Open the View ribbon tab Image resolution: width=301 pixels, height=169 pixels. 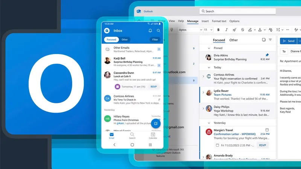point(172,21)
